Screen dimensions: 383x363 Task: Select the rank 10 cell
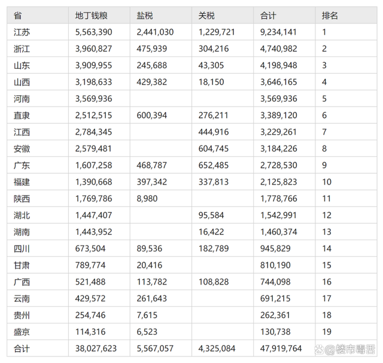point(327,181)
